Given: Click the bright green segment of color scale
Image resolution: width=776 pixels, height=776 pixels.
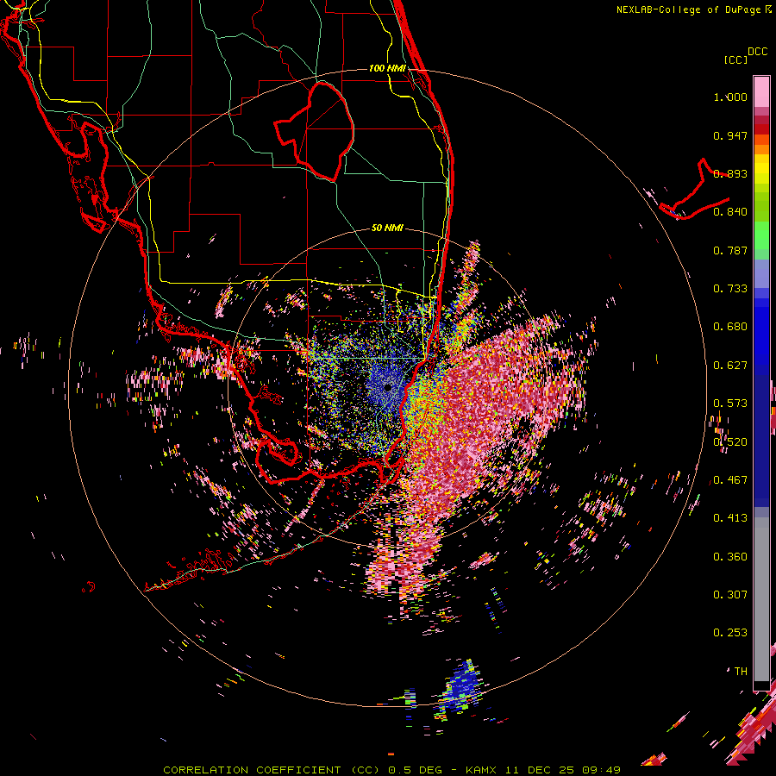Looking at the screenshot, I should click(761, 235).
